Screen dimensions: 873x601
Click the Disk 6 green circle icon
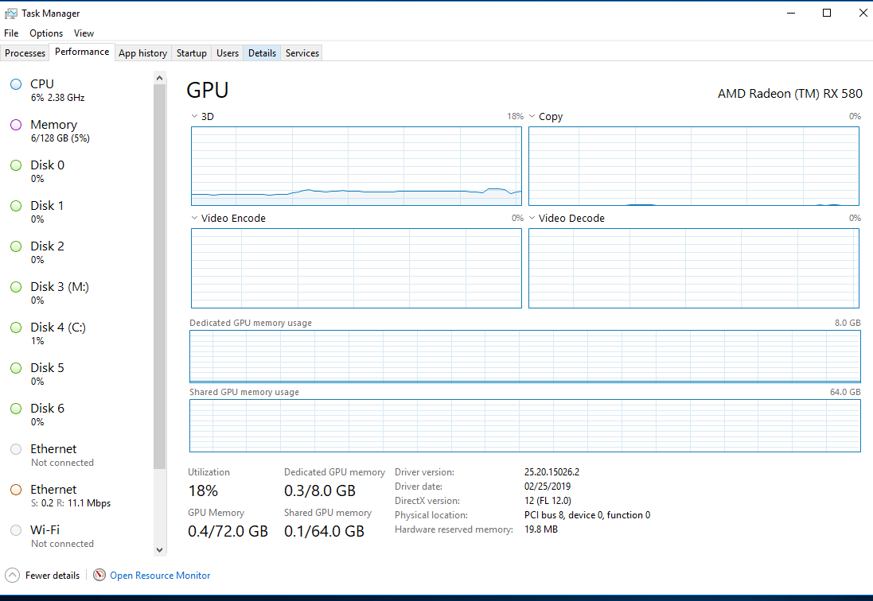click(16, 409)
